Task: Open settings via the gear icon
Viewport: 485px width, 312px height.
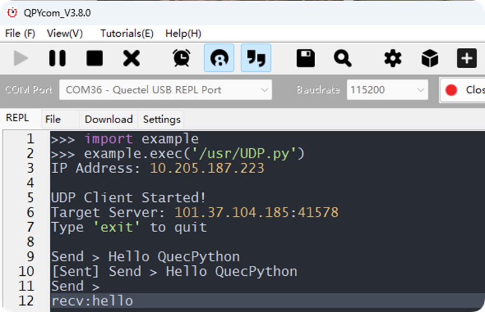Action: point(393,58)
